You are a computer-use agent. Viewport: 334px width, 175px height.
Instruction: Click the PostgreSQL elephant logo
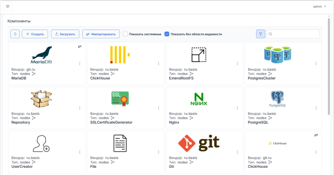[x=278, y=99]
